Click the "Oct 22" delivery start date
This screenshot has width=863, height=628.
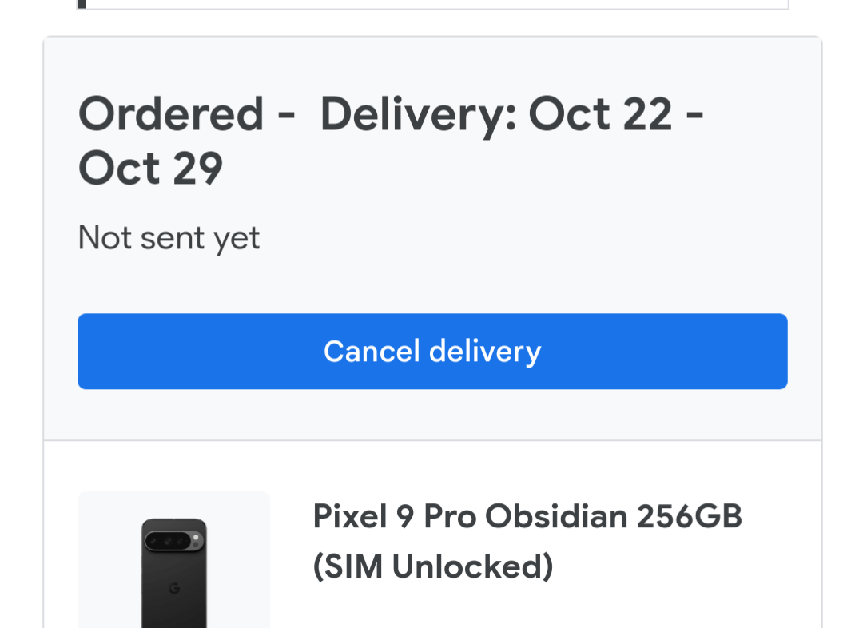pos(600,113)
